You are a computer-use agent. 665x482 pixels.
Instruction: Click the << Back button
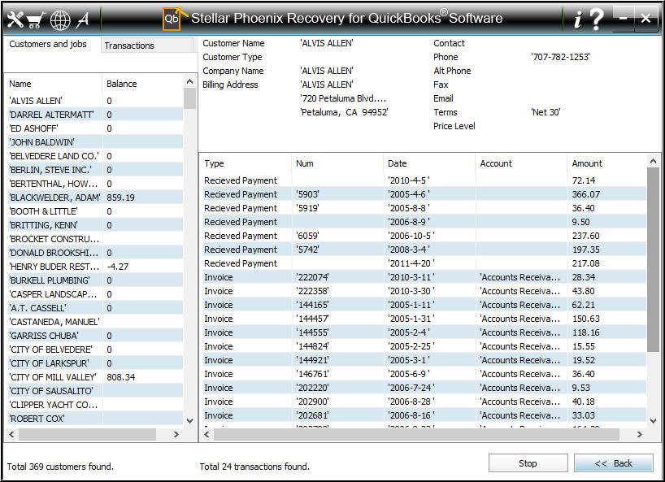[613, 463]
